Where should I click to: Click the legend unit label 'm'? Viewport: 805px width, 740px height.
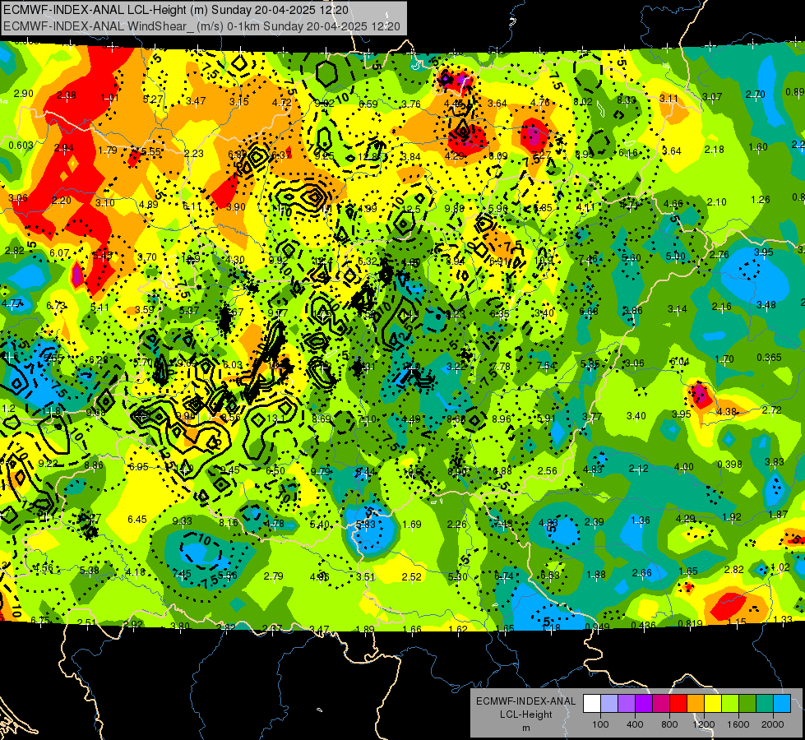point(525,728)
